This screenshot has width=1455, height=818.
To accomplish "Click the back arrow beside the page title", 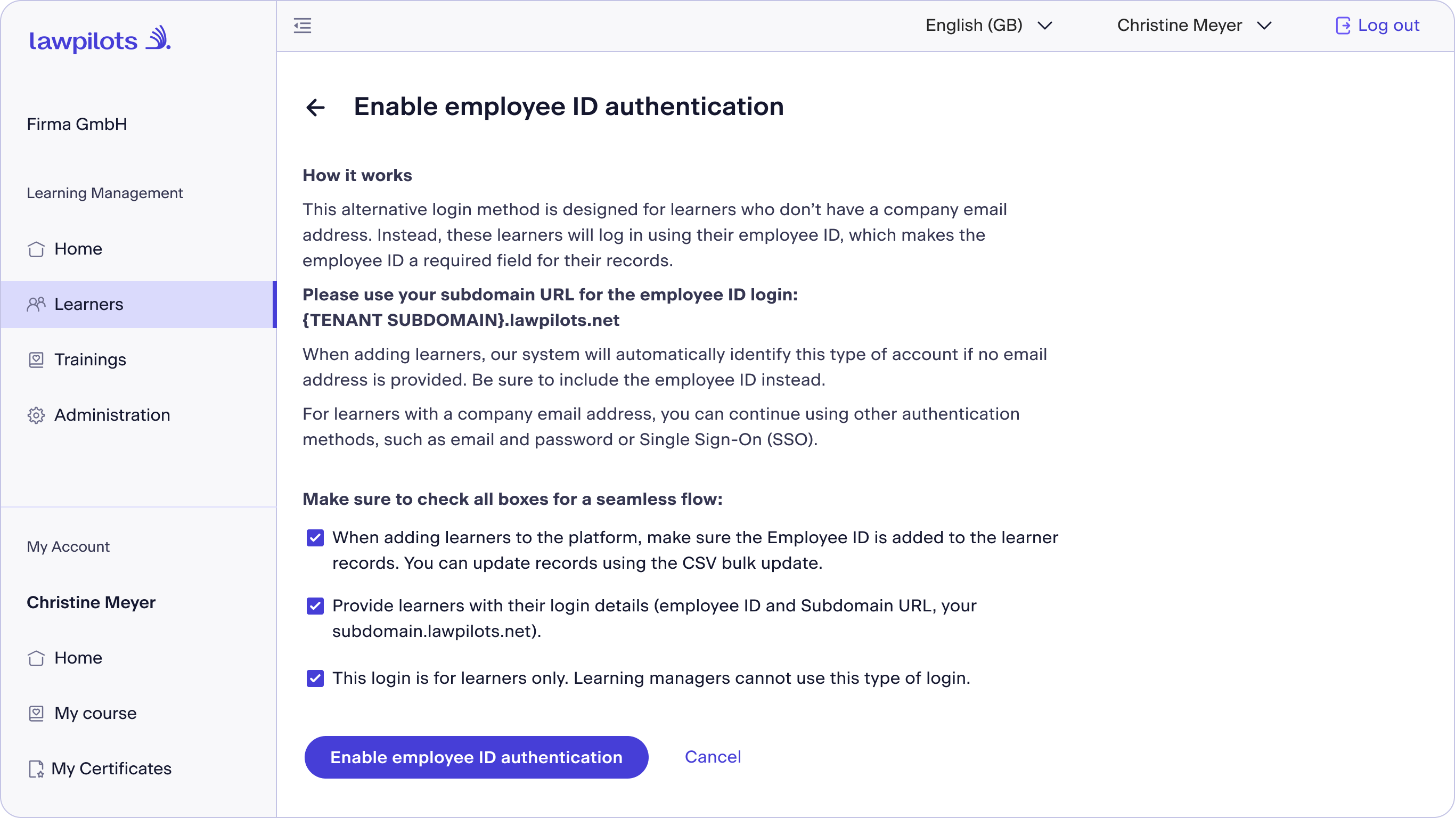I will (315, 108).
